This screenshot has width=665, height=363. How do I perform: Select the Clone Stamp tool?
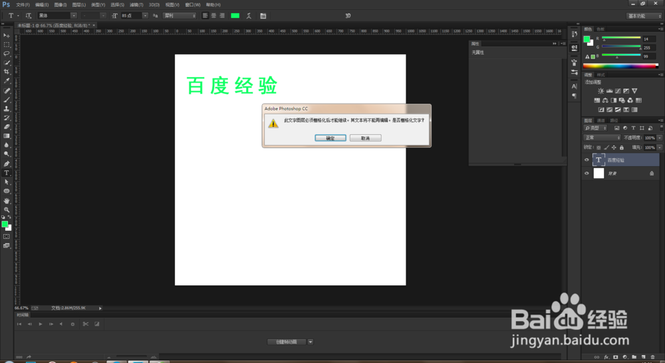pos(7,108)
